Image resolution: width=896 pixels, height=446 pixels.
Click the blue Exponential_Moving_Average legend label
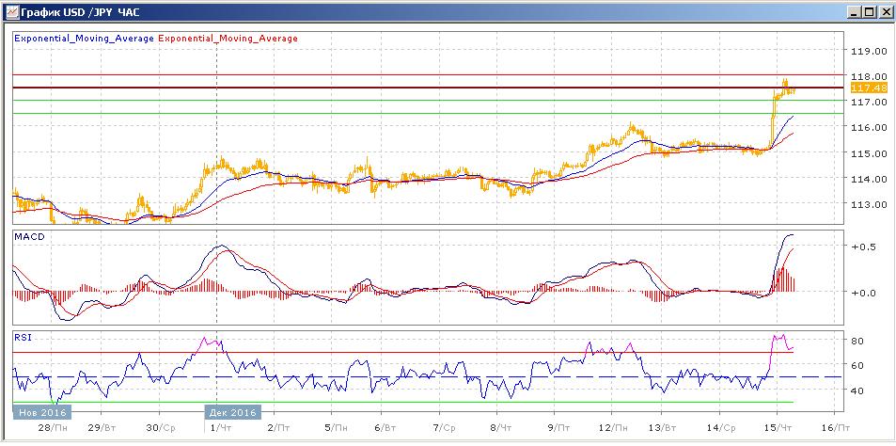(84, 39)
